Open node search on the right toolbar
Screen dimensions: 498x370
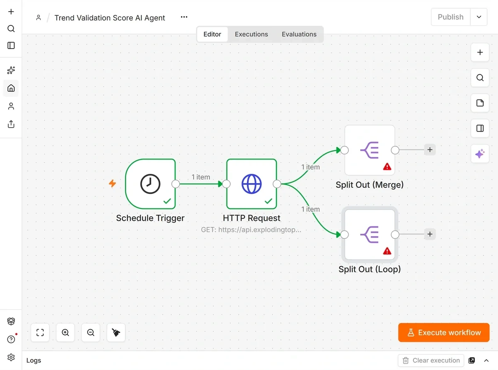point(480,78)
